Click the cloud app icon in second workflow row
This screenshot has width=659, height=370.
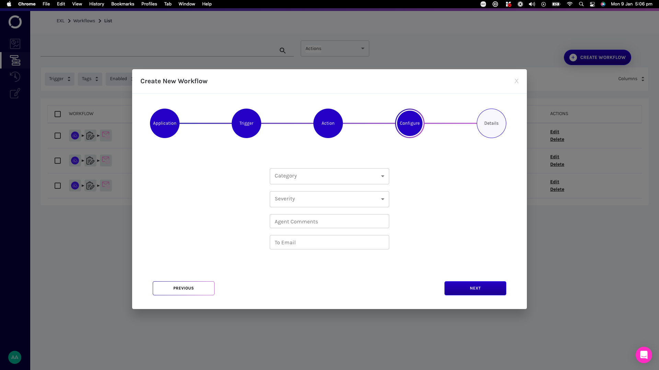[x=75, y=161]
